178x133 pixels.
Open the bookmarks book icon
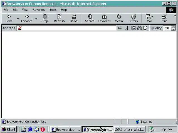click(133, 28)
